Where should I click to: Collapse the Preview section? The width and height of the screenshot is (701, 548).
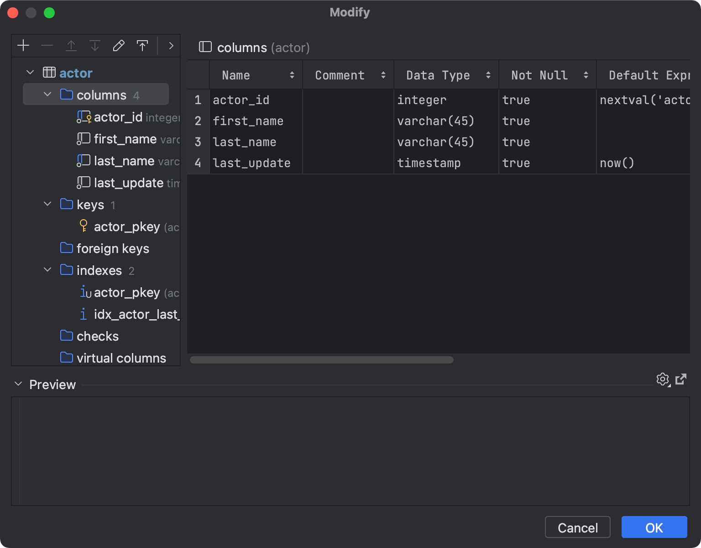pyautogui.click(x=17, y=384)
